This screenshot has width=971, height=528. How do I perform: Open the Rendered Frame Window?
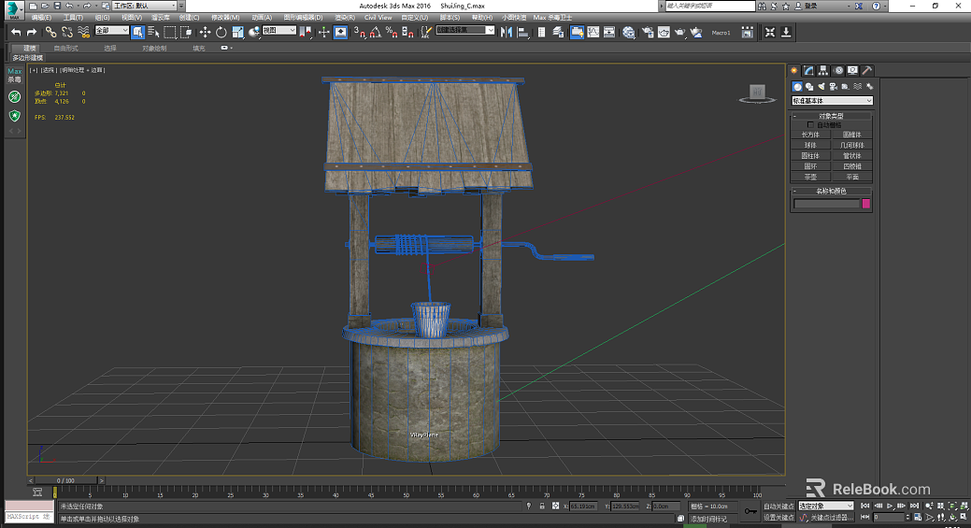[x=664, y=32]
